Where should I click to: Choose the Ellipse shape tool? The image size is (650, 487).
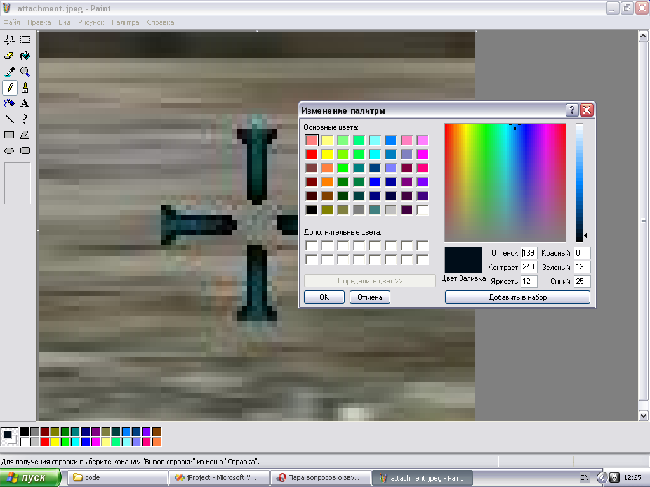10,150
